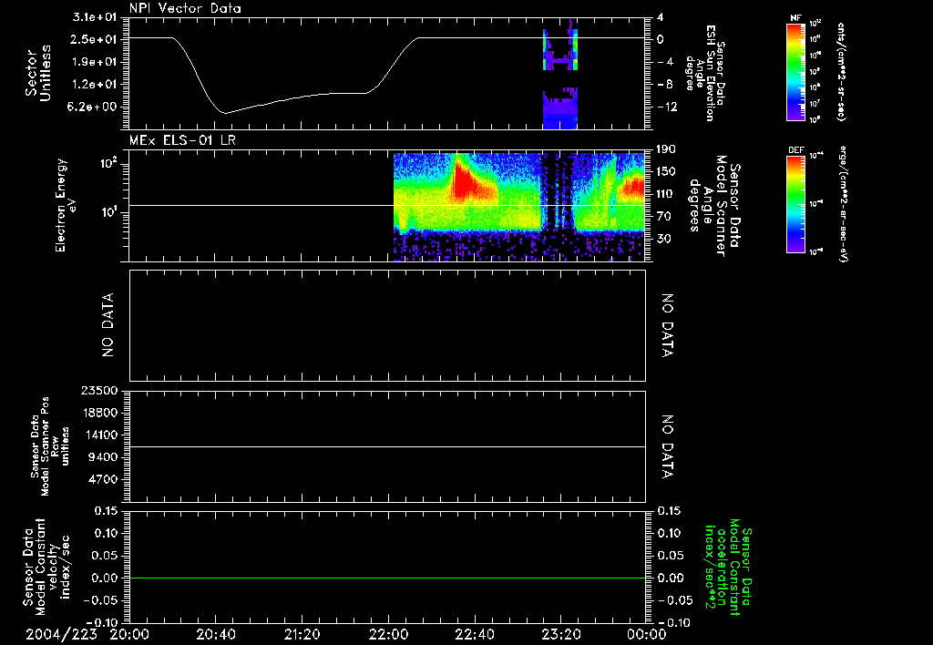The image size is (933, 645).
Task: Click the '23500' axis value
Action: click(98, 391)
